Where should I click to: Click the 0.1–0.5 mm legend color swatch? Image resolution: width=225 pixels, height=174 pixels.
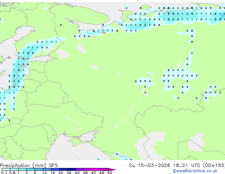tap(6, 169)
